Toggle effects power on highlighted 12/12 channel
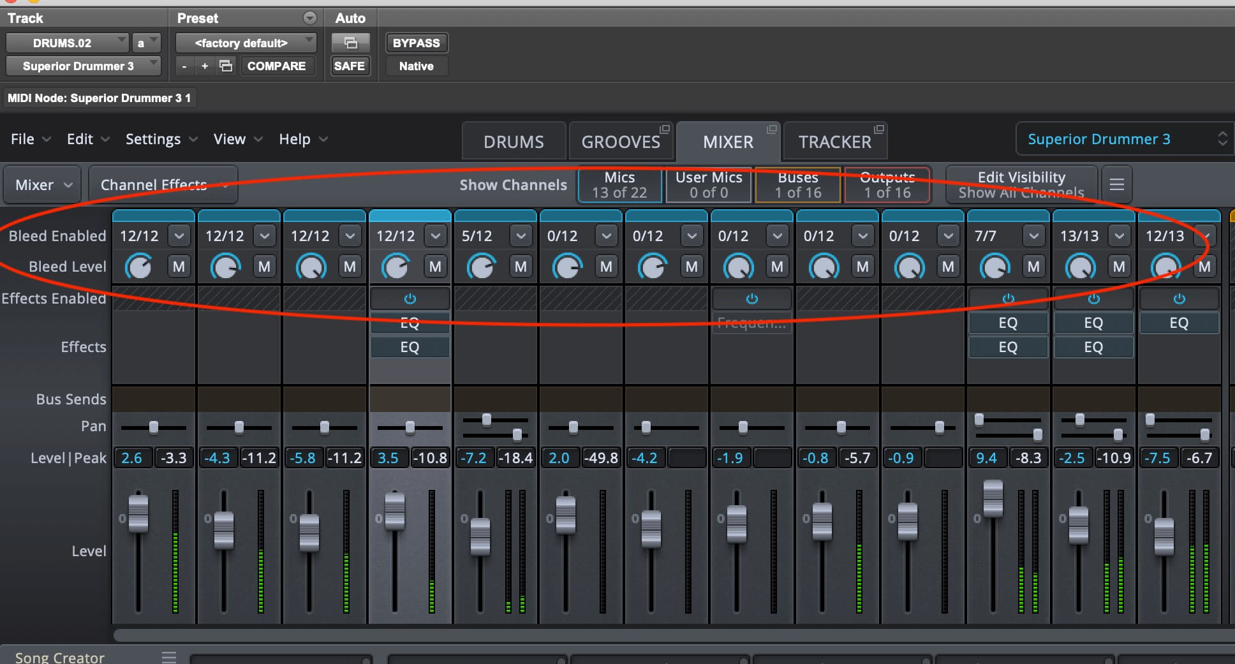 pos(410,299)
